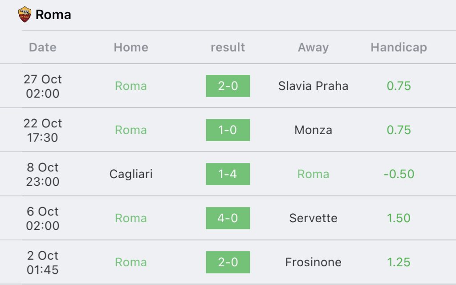Select the Home column header
456x285 pixels.
(x=131, y=47)
